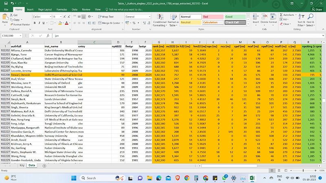Click the formula bar containing jpn
The width and height of the screenshot is (326, 183).
click(x=187, y=36)
